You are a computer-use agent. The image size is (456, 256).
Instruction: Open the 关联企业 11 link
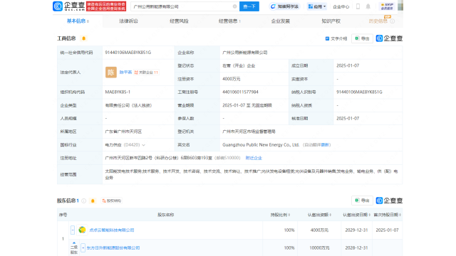146,73
